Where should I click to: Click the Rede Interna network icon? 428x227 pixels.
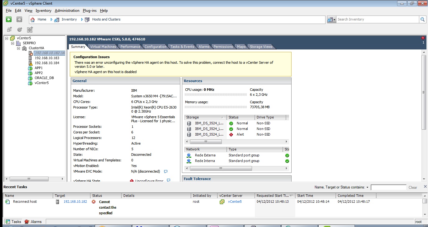tap(189, 161)
